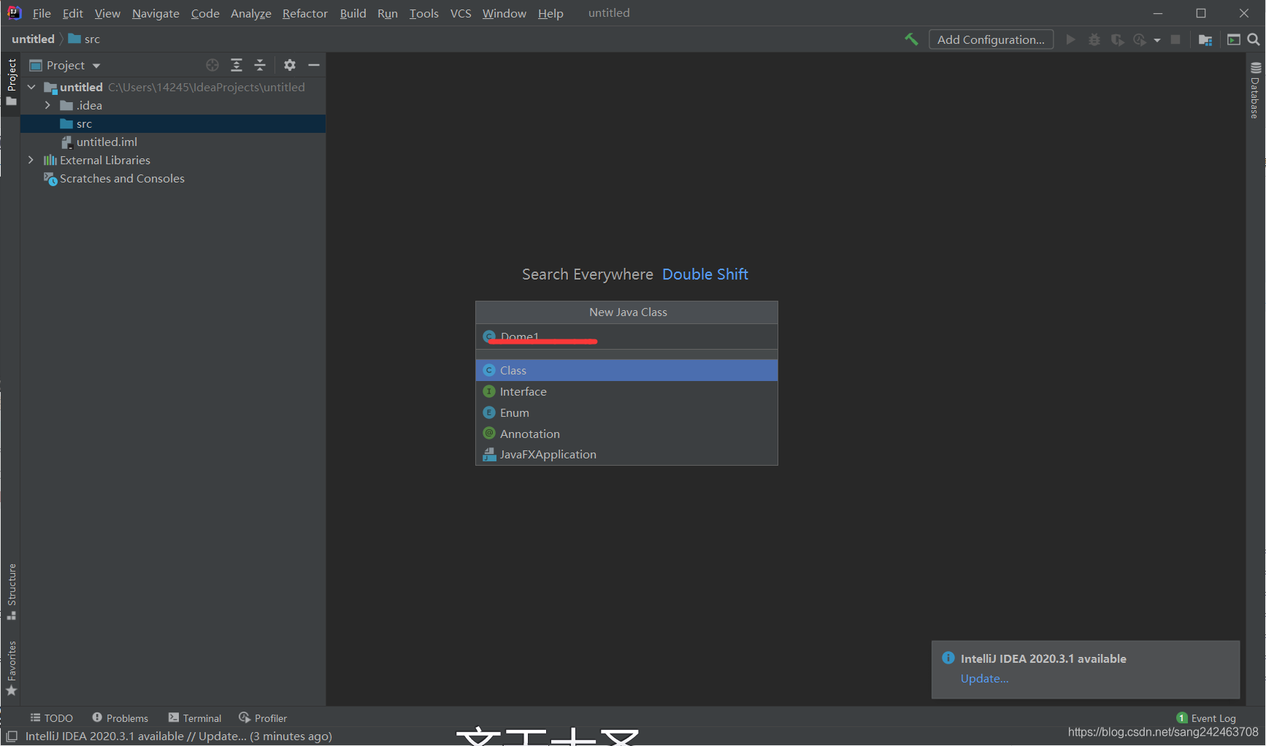This screenshot has height=746, width=1266.
Task: Choose Enum in New Java Class list
Action: coord(626,412)
